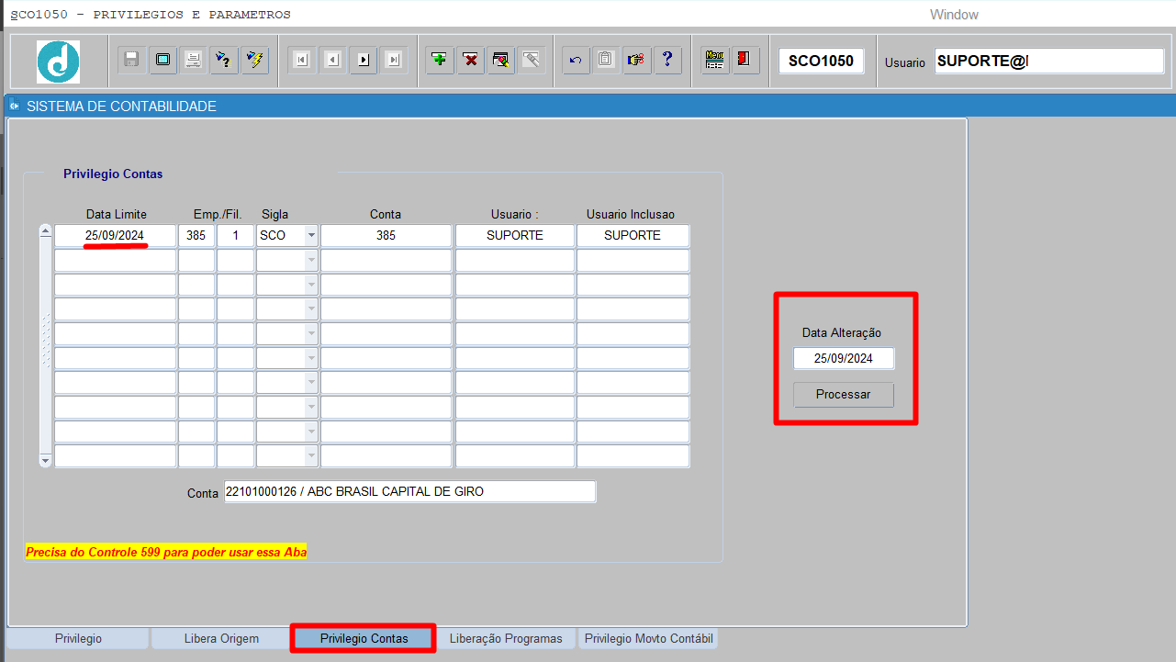Click the screen/window toolbar icon
The image size is (1176, 662).
162,60
